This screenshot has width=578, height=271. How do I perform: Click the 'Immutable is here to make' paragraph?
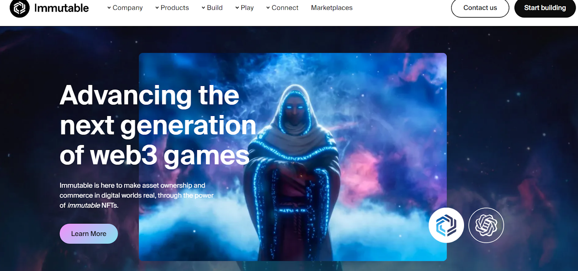137,195
